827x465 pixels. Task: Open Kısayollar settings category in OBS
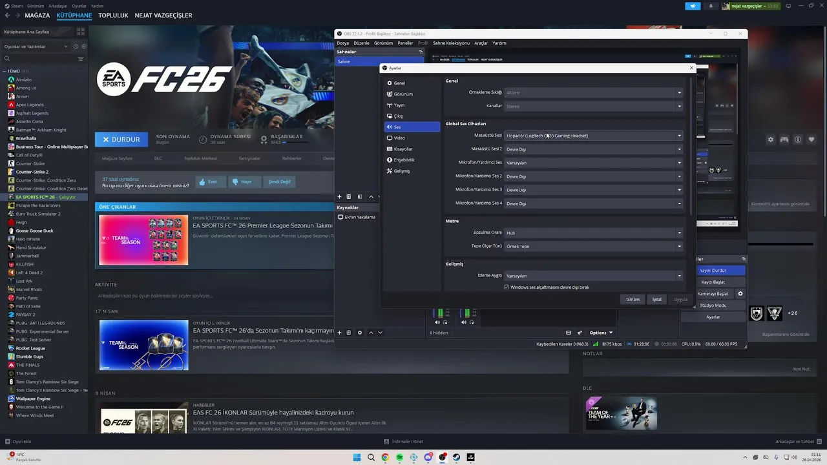(412, 149)
